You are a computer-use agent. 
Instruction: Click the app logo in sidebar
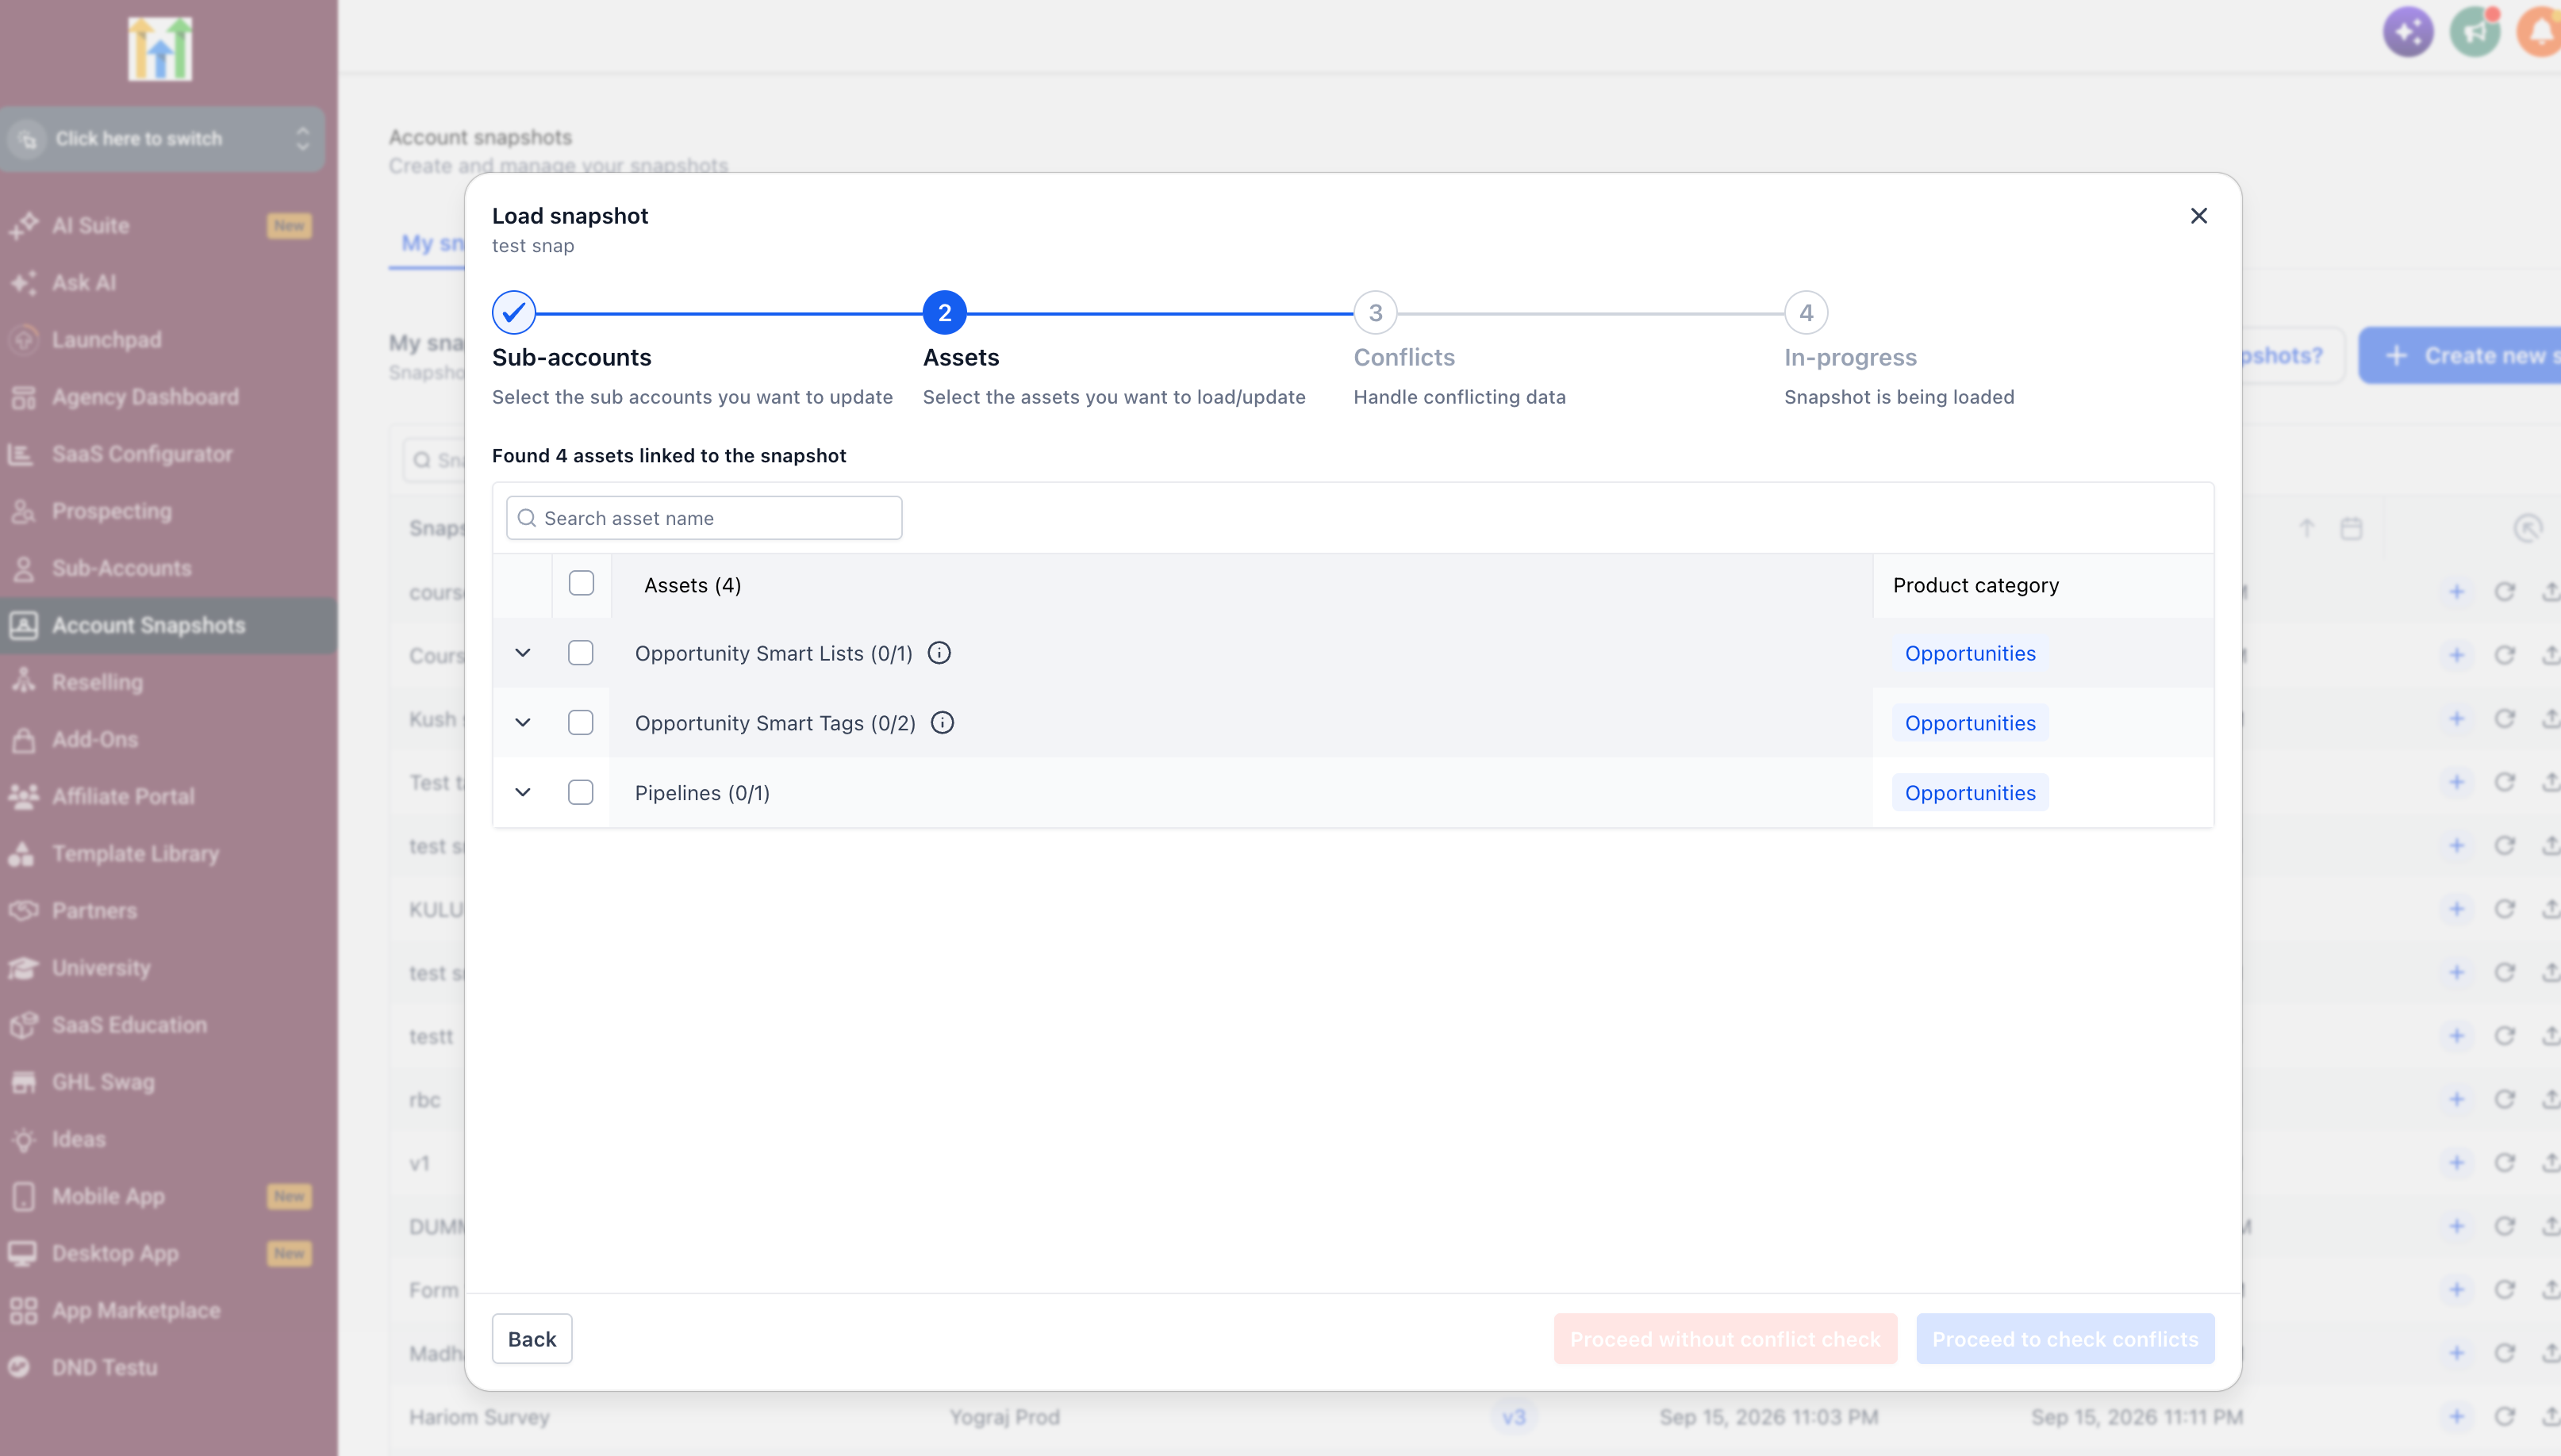pyautogui.click(x=160, y=48)
